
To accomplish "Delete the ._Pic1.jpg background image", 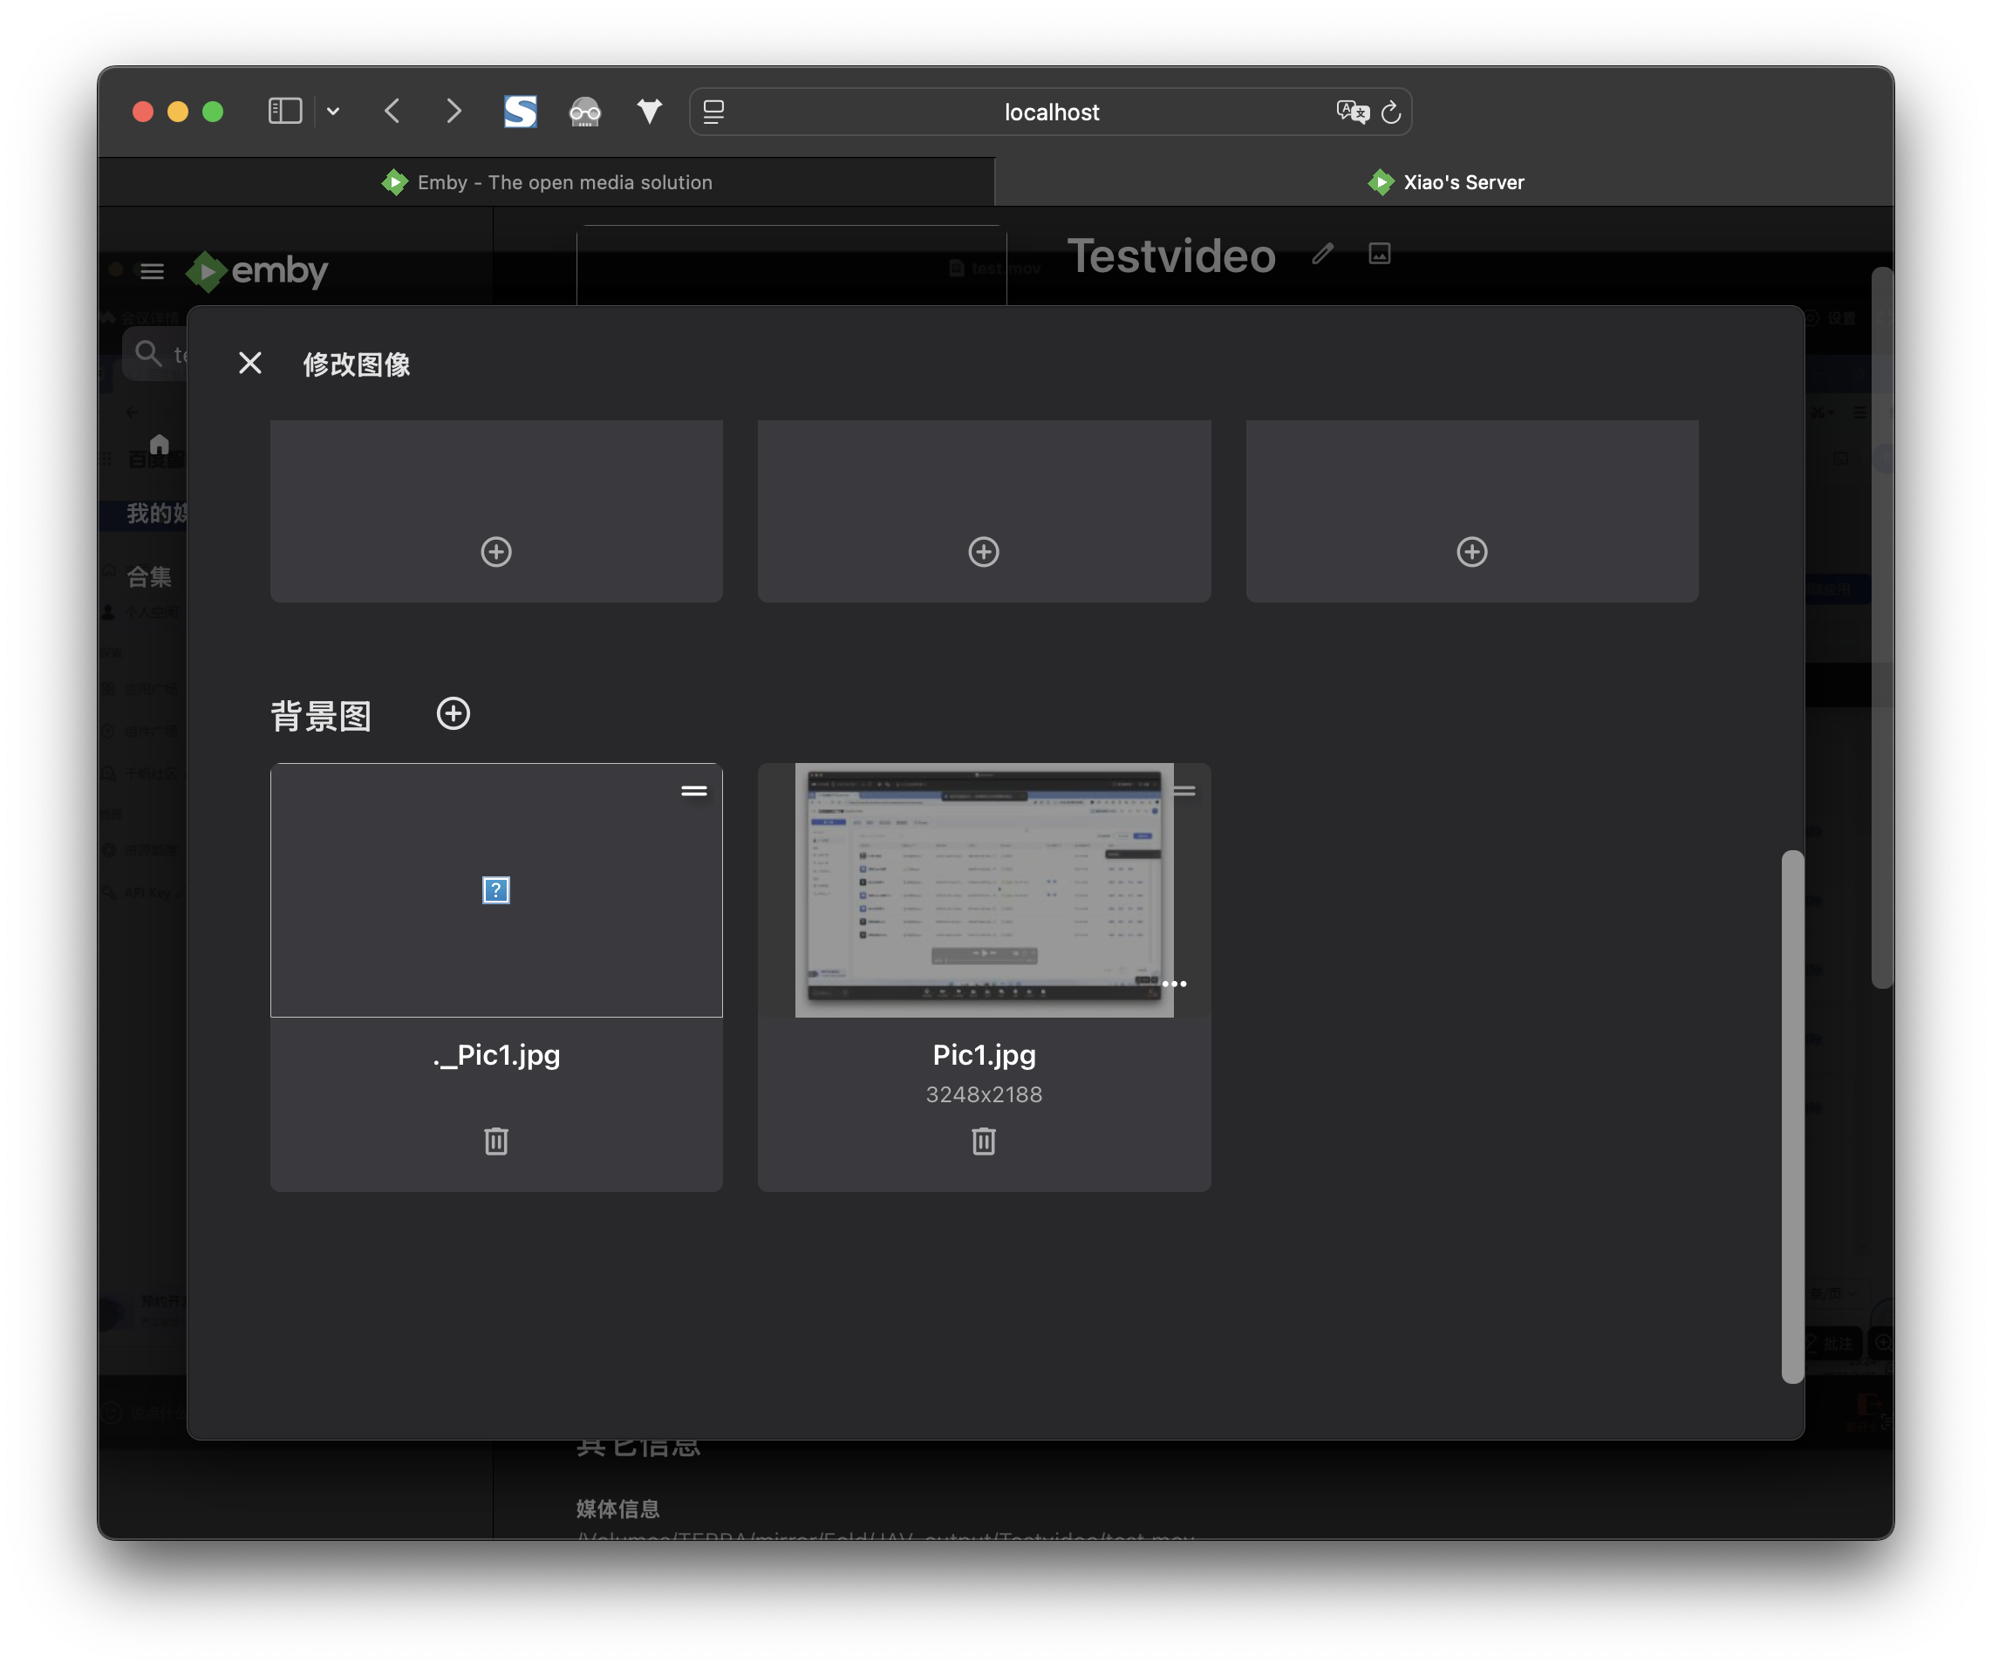I will tap(496, 1141).
